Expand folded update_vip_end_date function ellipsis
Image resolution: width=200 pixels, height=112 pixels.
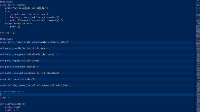click(x=62, y=73)
